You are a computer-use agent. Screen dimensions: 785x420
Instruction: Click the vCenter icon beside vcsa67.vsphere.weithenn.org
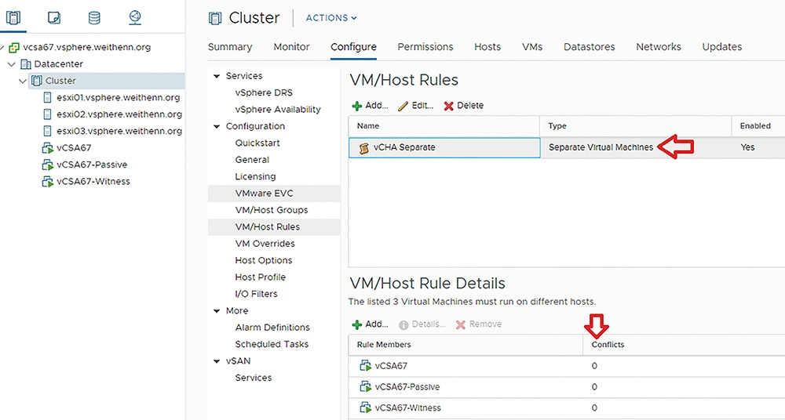pos(14,48)
